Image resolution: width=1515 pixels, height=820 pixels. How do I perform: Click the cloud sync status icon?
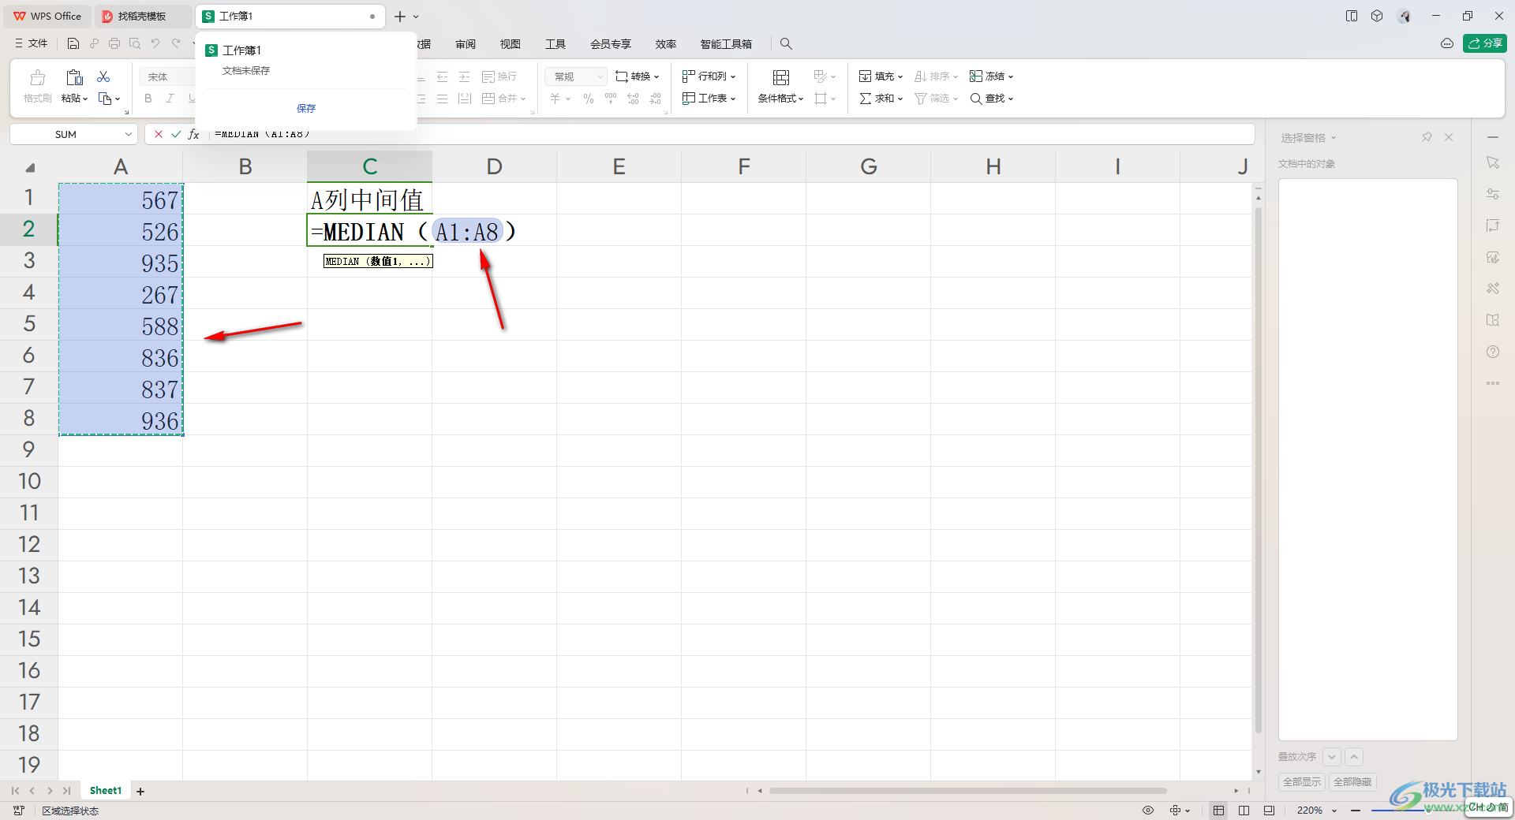coord(1447,43)
